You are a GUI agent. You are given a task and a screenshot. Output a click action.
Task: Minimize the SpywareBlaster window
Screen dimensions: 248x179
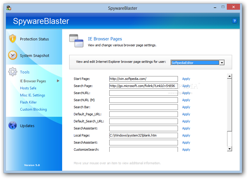(x=215, y=7)
